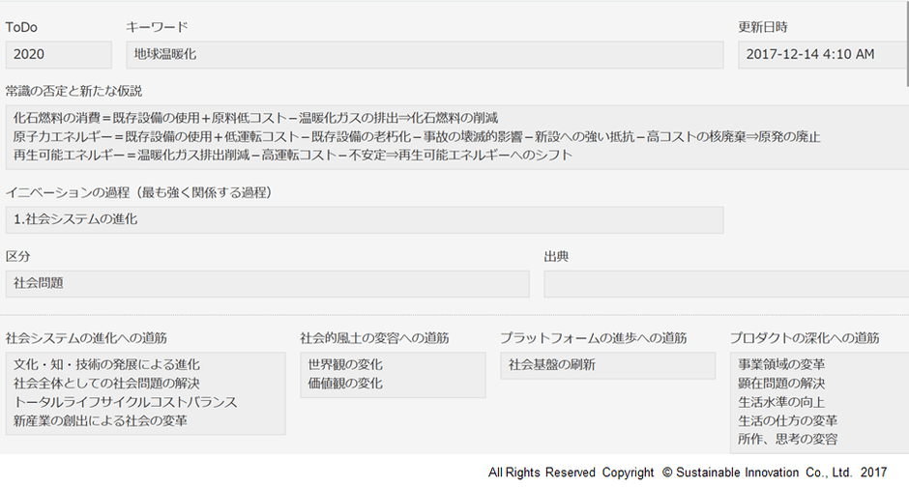Select 社会全体としての社会問題の解決
The width and height of the screenshot is (909, 487).
point(106,384)
